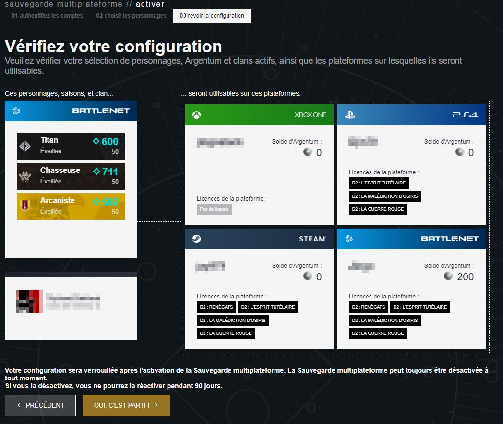Viewport: 503px width, 424px height.
Task: Click Battle.net 'D2 : L'ESPRIT TUTÉLAIRE' tag
Action: coord(420,307)
